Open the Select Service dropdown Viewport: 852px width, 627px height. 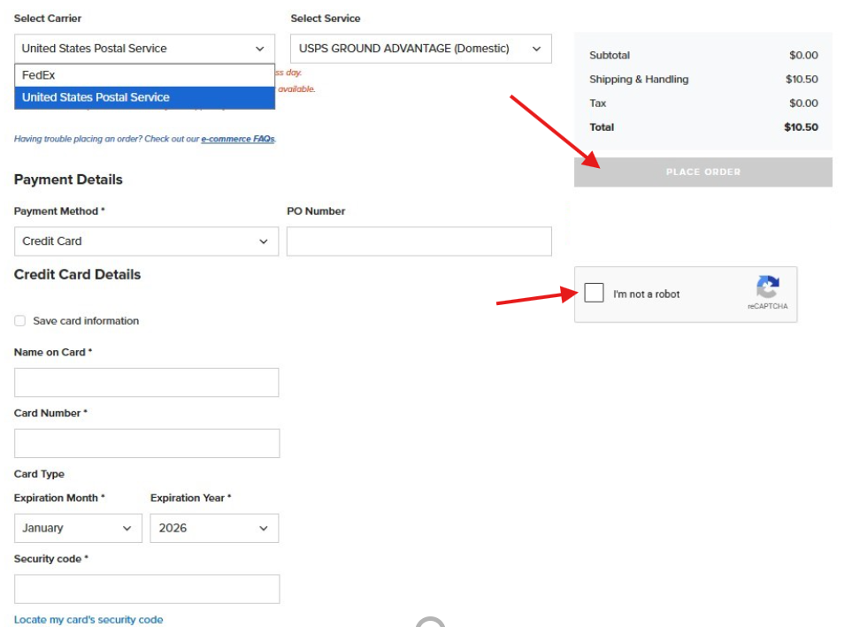[x=420, y=49]
